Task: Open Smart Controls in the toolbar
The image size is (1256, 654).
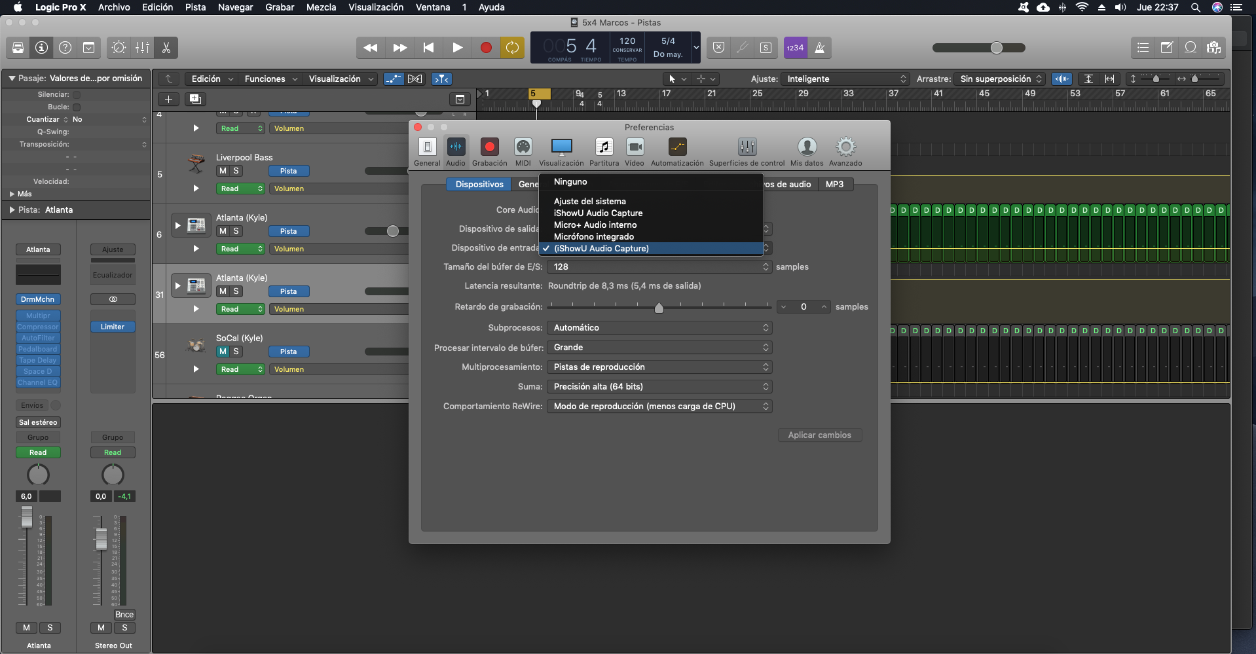Action: pos(119,48)
